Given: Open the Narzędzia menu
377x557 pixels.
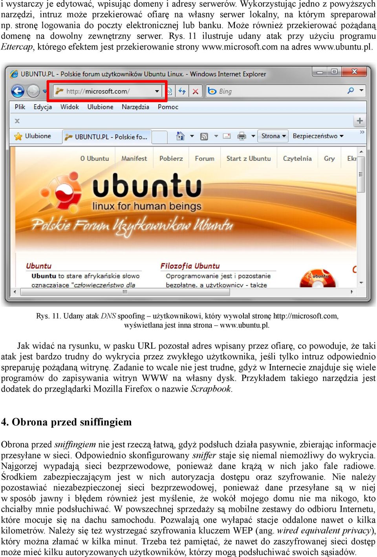Looking at the screenshot, I should pos(135,107).
